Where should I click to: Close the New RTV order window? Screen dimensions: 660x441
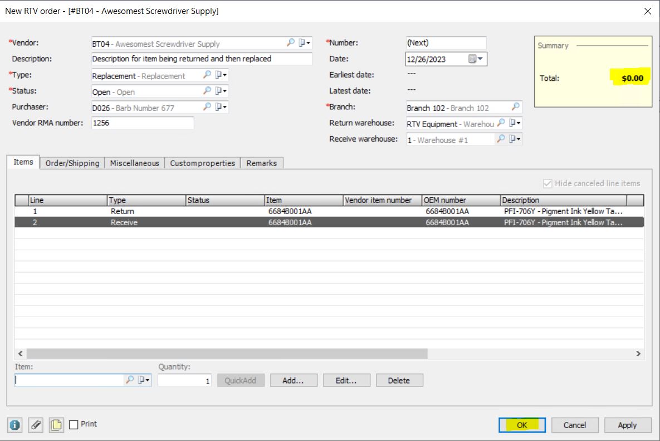click(x=647, y=11)
